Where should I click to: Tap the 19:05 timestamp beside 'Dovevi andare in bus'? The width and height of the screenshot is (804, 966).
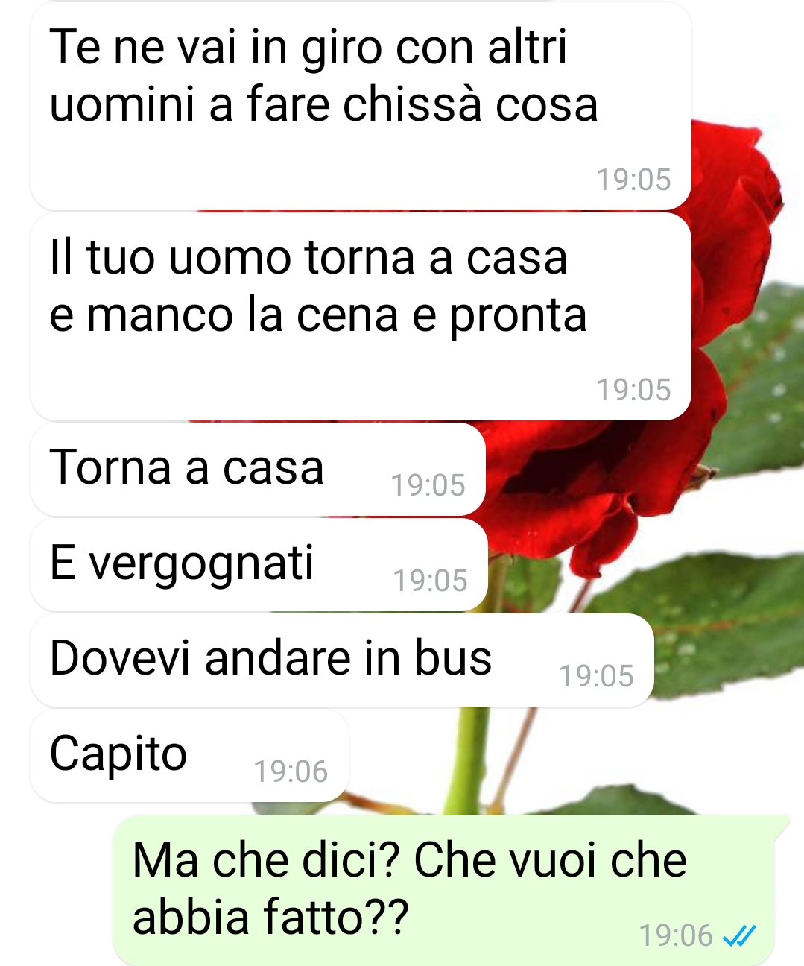point(596,676)
